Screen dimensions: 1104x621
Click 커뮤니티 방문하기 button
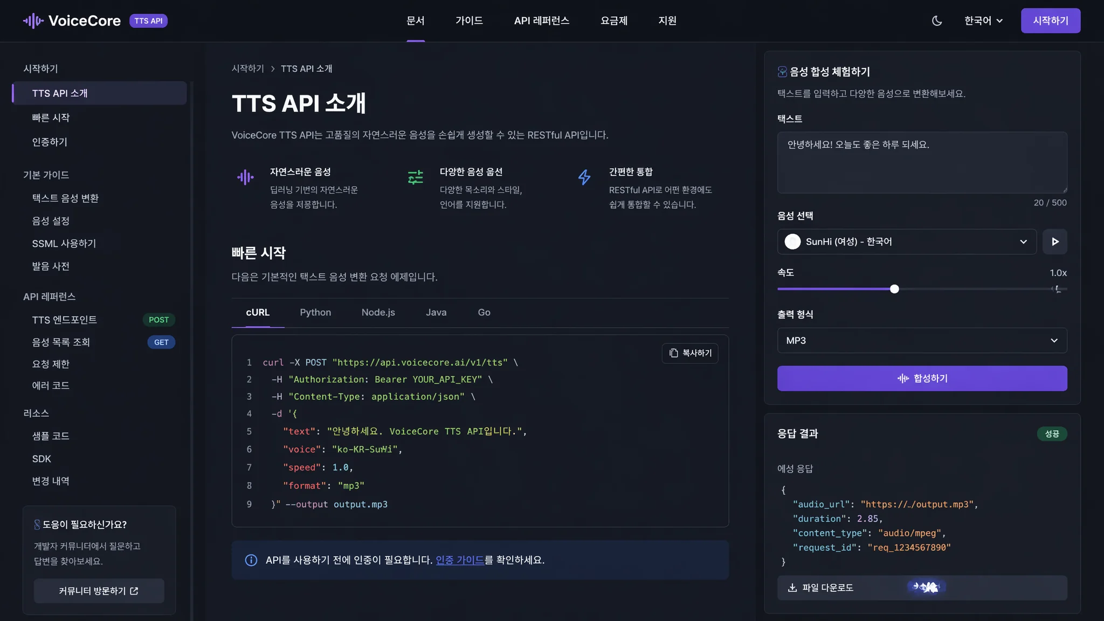[x=99, y=591]
